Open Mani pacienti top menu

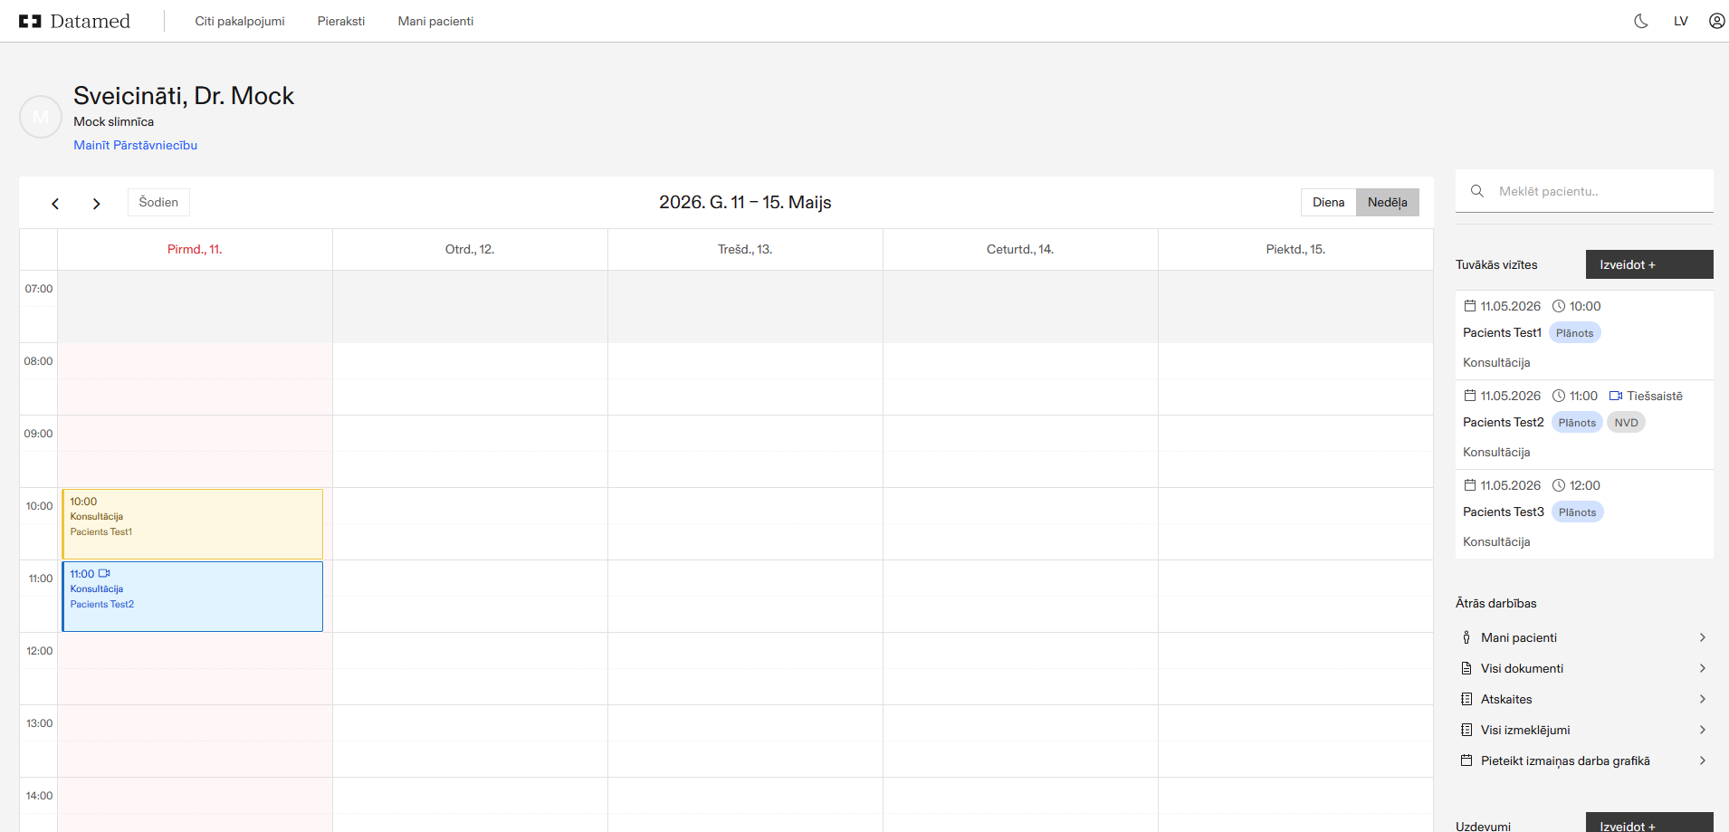tap(435, 21)
